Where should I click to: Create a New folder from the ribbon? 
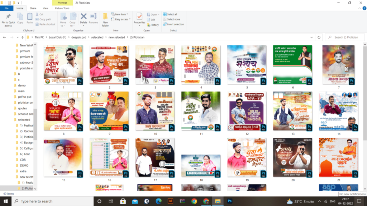point(105,20)
